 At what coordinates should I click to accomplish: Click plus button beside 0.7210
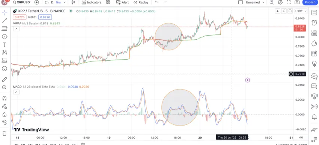coord(291,74)
